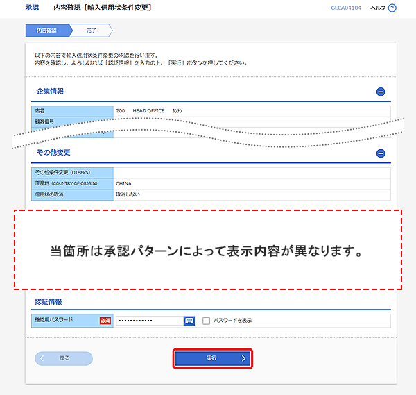This screenshot has width=416, height=395.
Task: Click the red 必須 badge
Action: (105, 321)
